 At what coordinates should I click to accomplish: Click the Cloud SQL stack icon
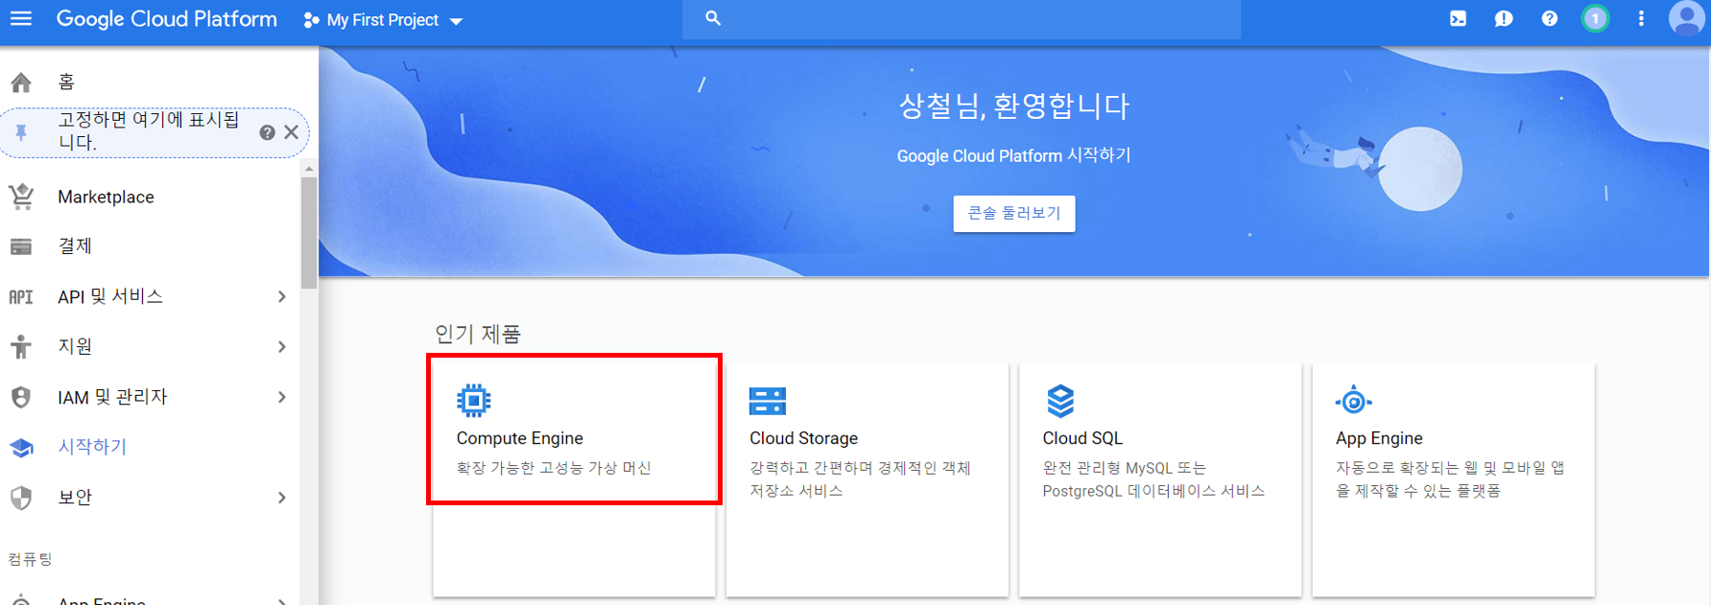click(1060, 401)
